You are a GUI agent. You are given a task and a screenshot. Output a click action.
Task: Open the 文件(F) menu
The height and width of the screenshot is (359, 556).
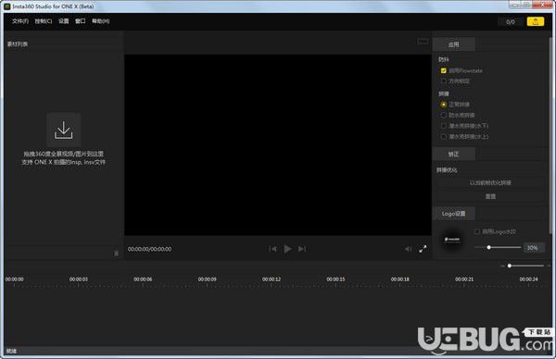tap(20, 21)
